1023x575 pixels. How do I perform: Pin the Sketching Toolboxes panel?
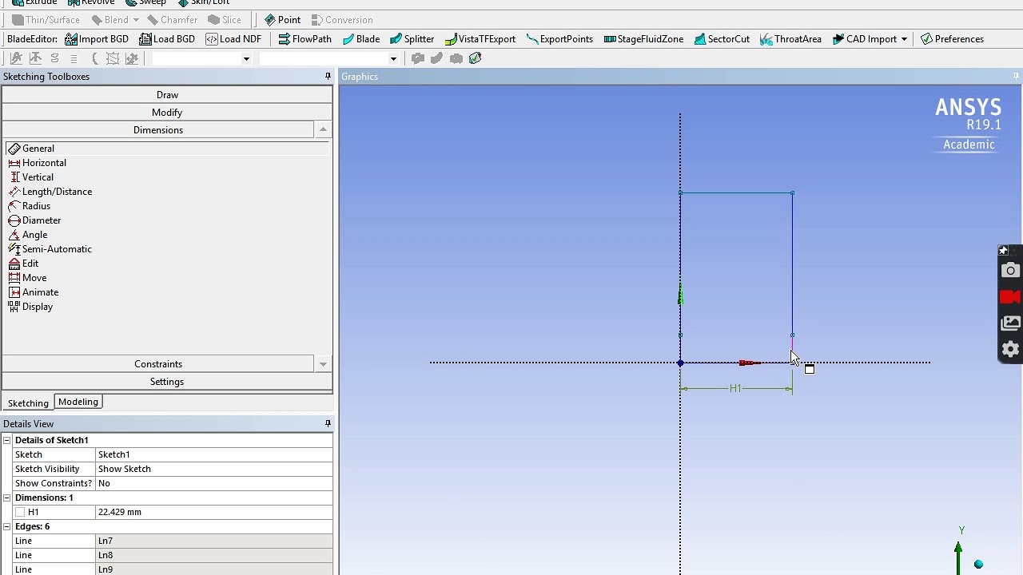(328, 77)
